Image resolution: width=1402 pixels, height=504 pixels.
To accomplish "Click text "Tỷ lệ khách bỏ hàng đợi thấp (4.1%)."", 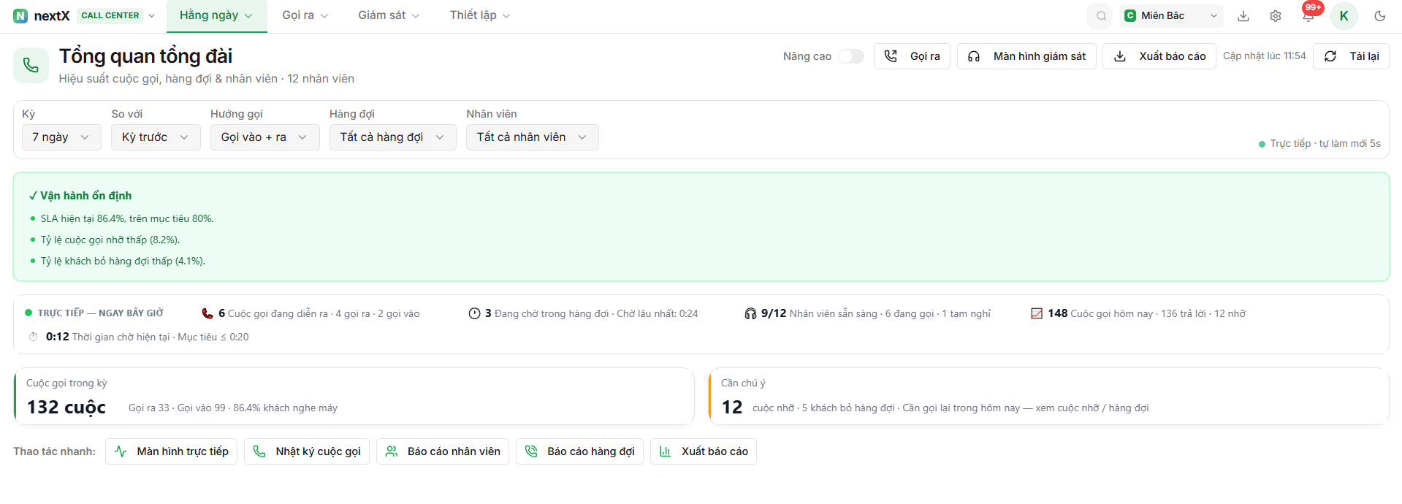I will pos(123,261).
